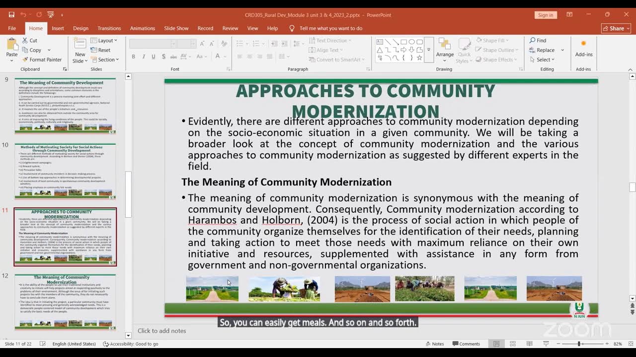Expand the Font name combo box
636x357 pixels.
[x=173, y=44]
